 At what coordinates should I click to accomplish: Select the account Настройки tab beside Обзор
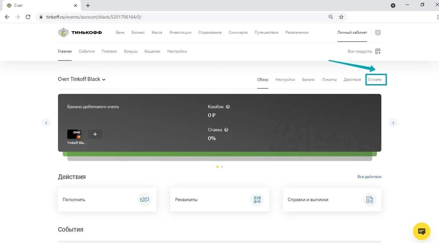pos(285,80)
